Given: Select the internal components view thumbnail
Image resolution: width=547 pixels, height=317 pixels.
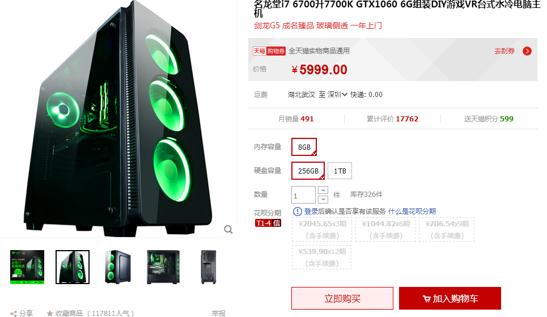Looking at the screenshot, I should coord(163,267).
